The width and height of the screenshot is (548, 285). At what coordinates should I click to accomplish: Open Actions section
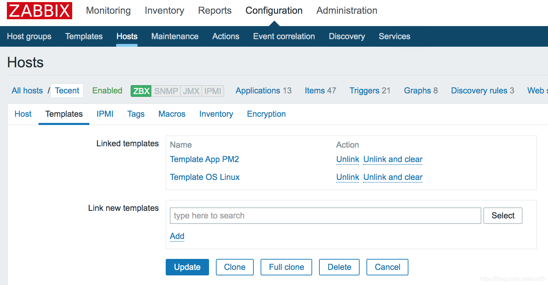[x=226, y=36]
